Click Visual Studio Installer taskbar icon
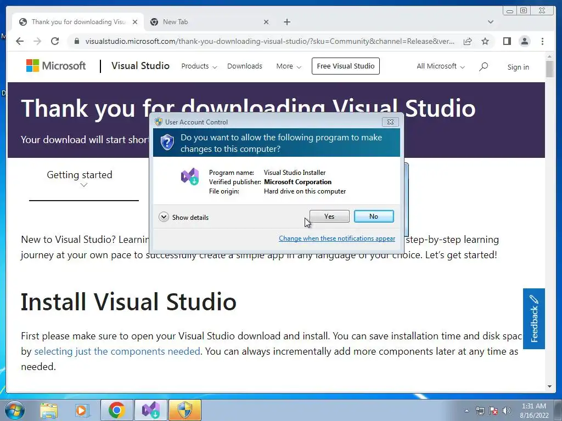This screenshot has height=421, width=562. [x=151, y=410]
